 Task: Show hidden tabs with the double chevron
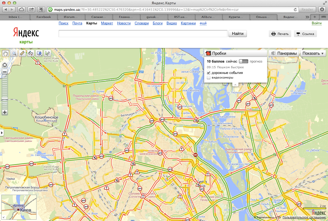coord(307,17)
